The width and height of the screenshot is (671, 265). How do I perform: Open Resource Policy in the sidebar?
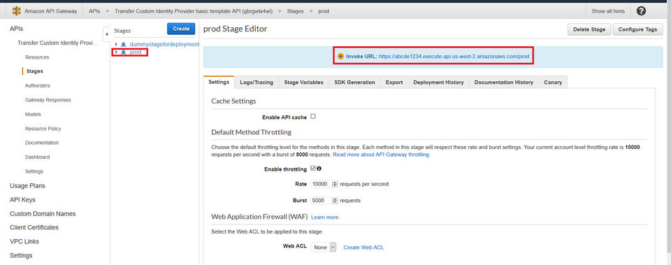pos(43,129)
